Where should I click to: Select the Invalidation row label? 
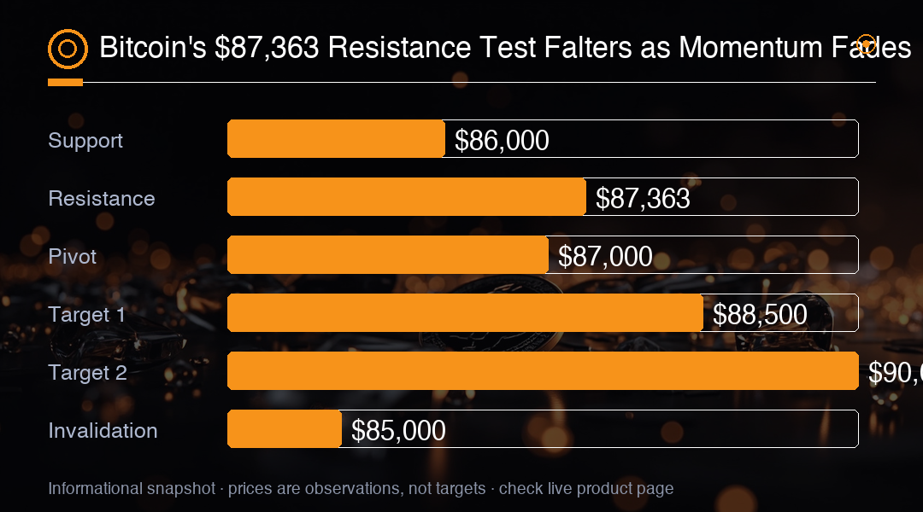pyautogui.click(x=103, y=430)
